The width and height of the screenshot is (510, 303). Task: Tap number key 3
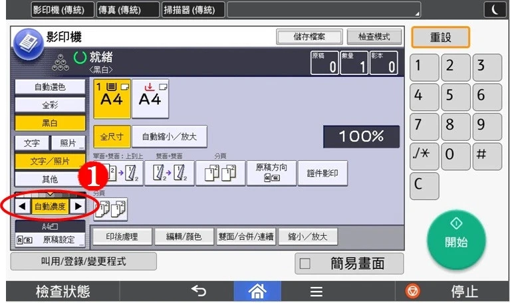487,67
